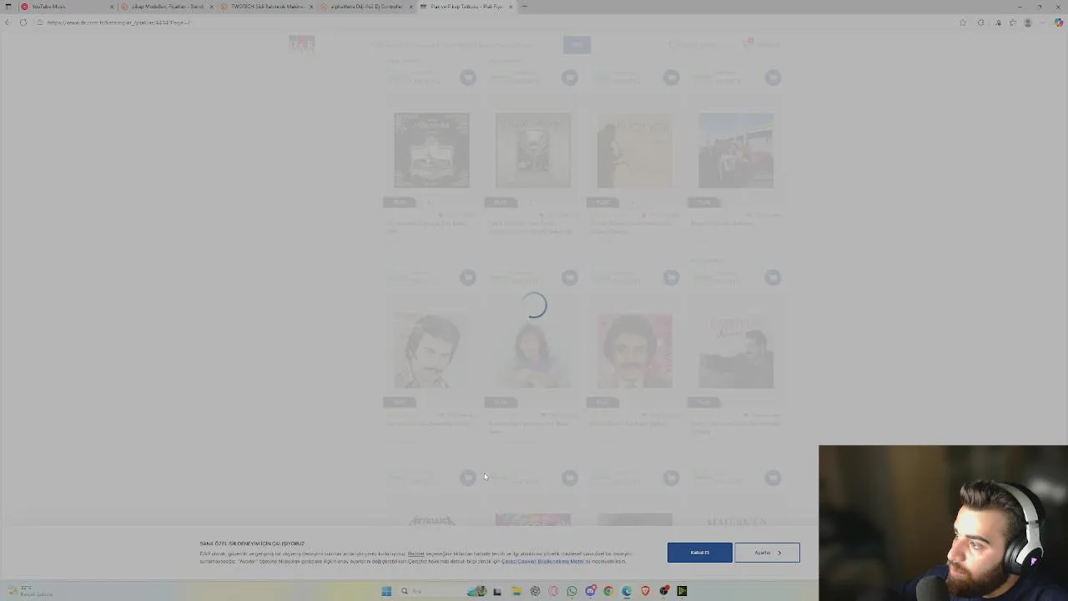Close the YouTube Music tab
The width and height of the screenshot is (1068, 601).
(112, 7)
